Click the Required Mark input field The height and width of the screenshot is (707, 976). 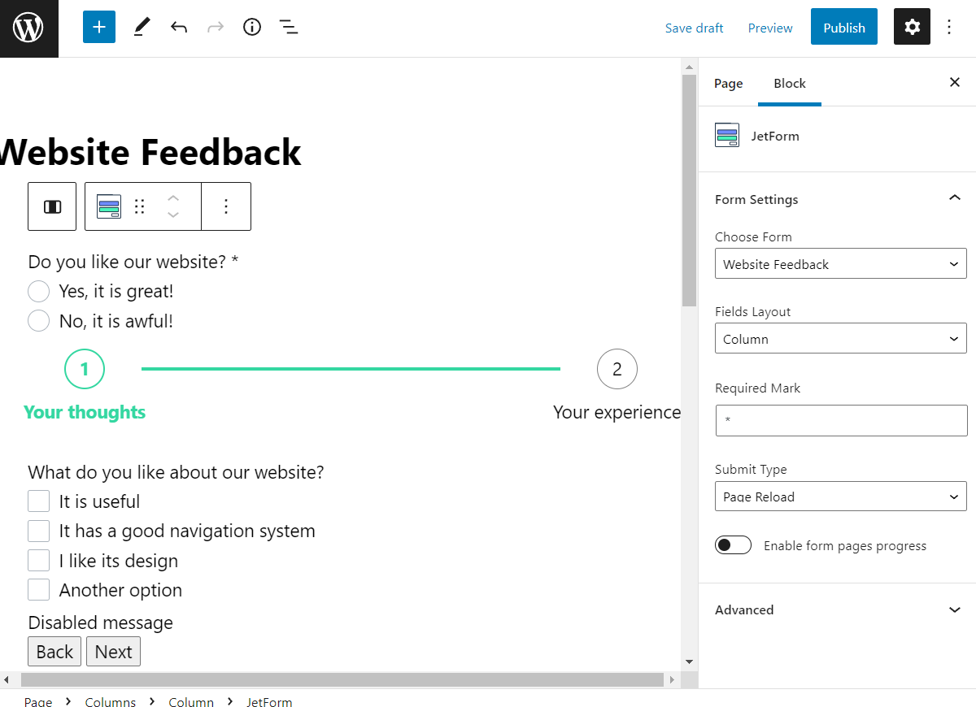coord(840,420)
